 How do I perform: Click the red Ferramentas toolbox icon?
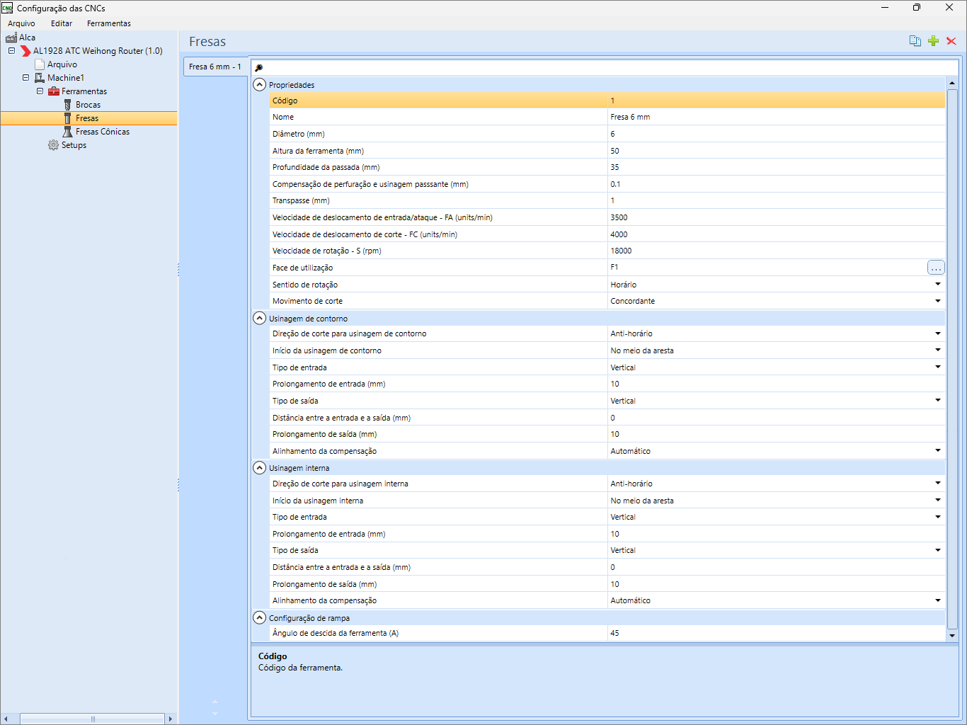click(x=54, y=91)
